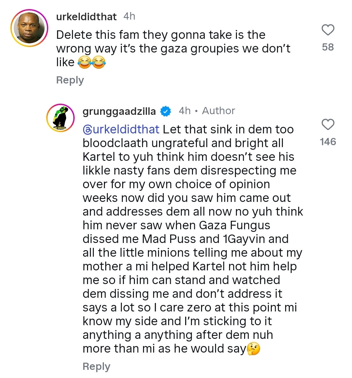Open the urkeldidthat username link
This screenshot has width=352, height=378.
[86, 17]
